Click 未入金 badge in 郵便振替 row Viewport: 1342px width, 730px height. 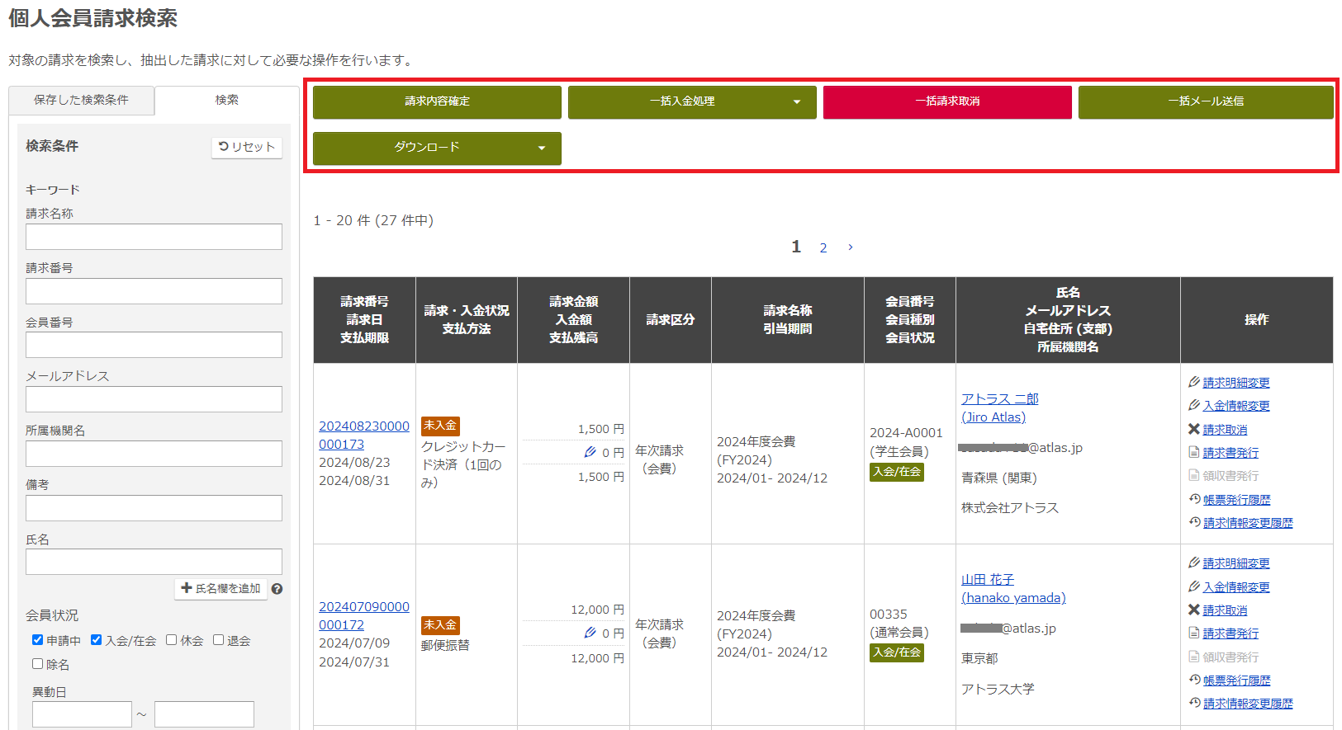tap(440, 625)
